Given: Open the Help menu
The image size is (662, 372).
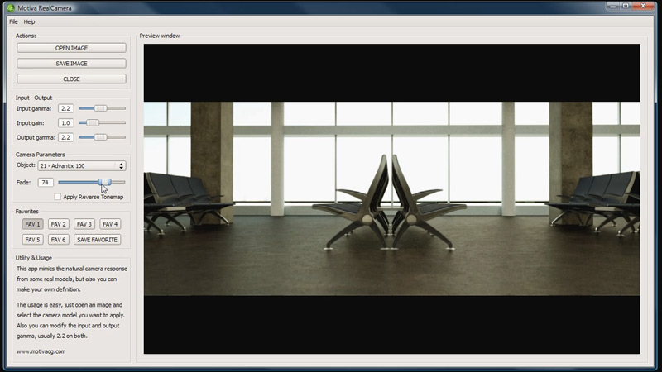Looking at the screenshot, I should pos(30,21).
